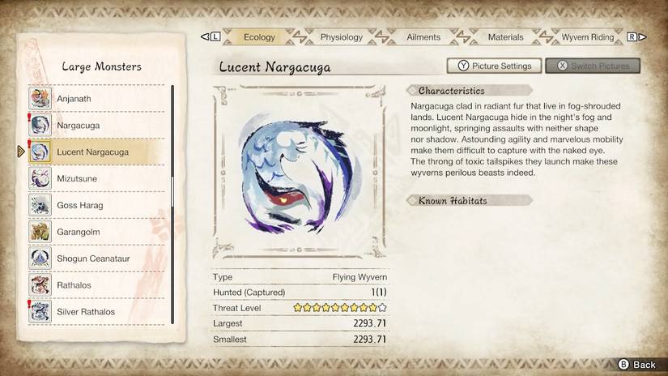
Task: Click the Back button
Action: pyautogui.click(x=637, y=365)
